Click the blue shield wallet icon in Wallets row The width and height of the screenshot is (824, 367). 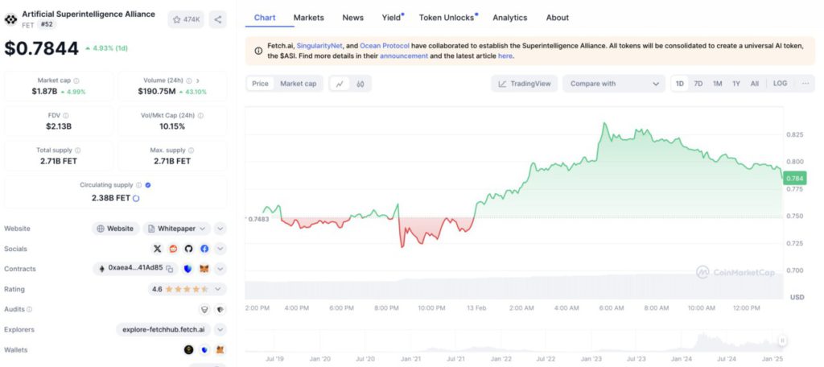coord(204,349)
